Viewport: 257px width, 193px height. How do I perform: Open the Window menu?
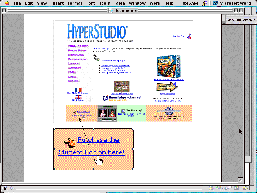pyautogui.click(x=137, y=3)
